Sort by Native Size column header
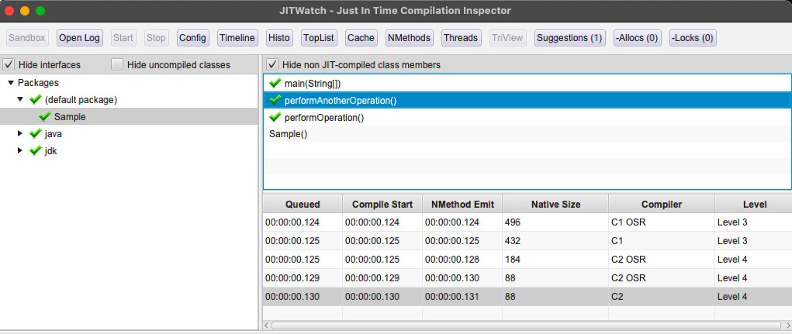The width and height of the screenshot is (792, 334). [x=555, y=205]
